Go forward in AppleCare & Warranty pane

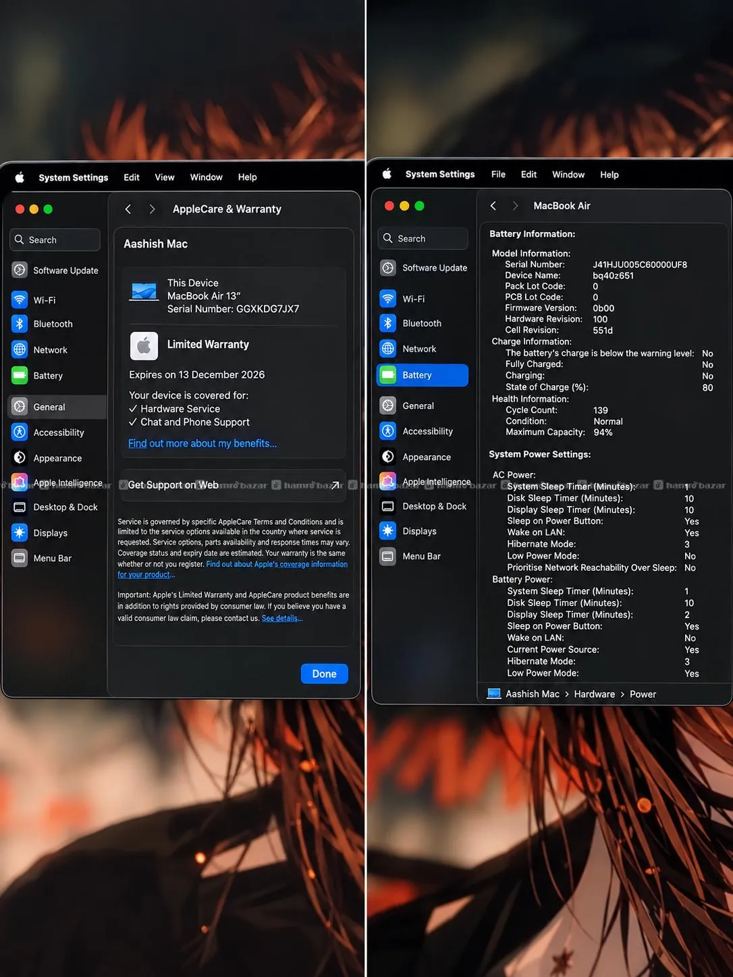(x=153, y=209)
